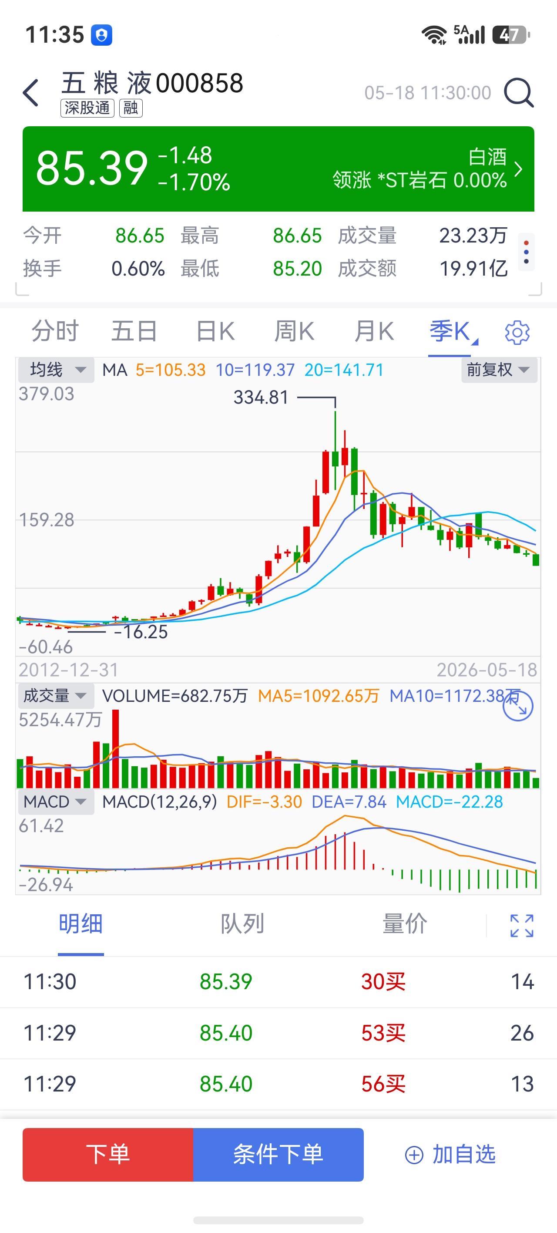This screenshot has height=1233, width=557.
Task: Tap the blue shield status icon
Action: (101, 35)
